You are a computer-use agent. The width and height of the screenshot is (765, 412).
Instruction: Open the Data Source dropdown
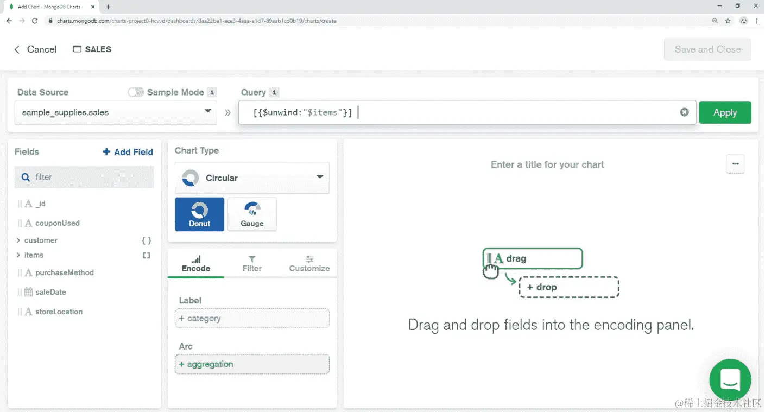(x=116, y=112)
